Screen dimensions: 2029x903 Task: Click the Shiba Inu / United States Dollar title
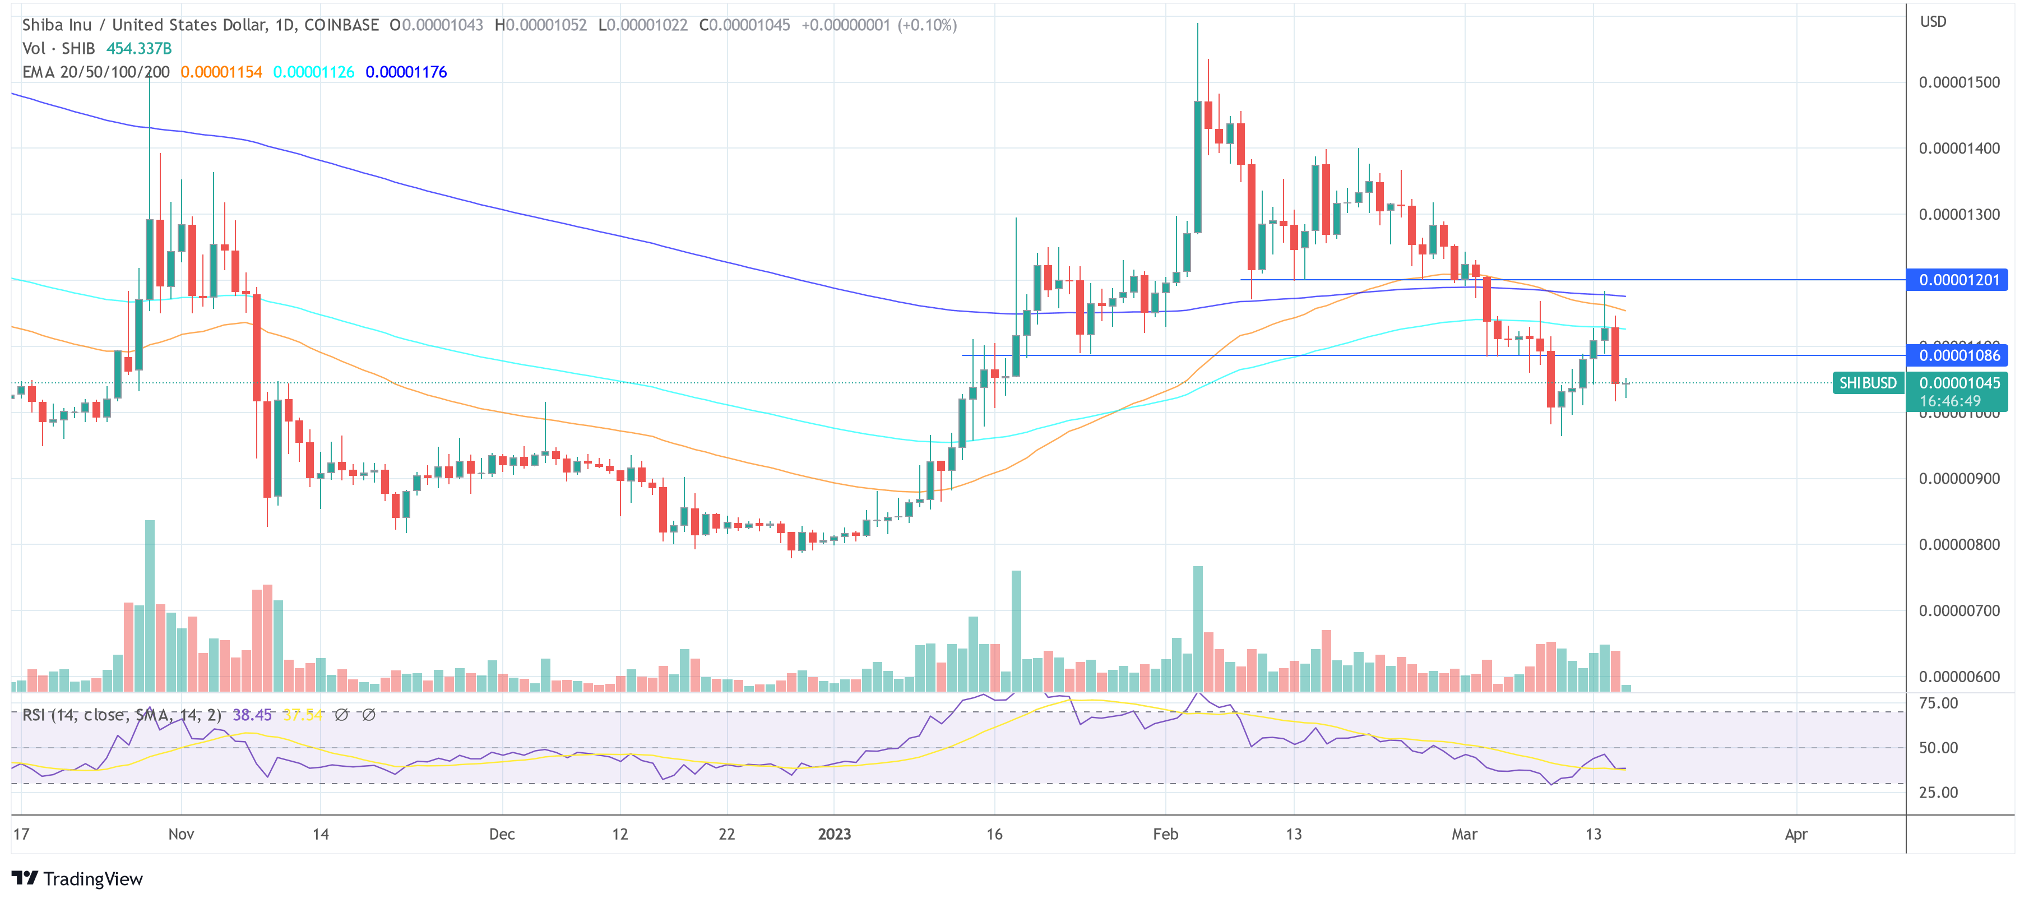(x=145, y=25)
